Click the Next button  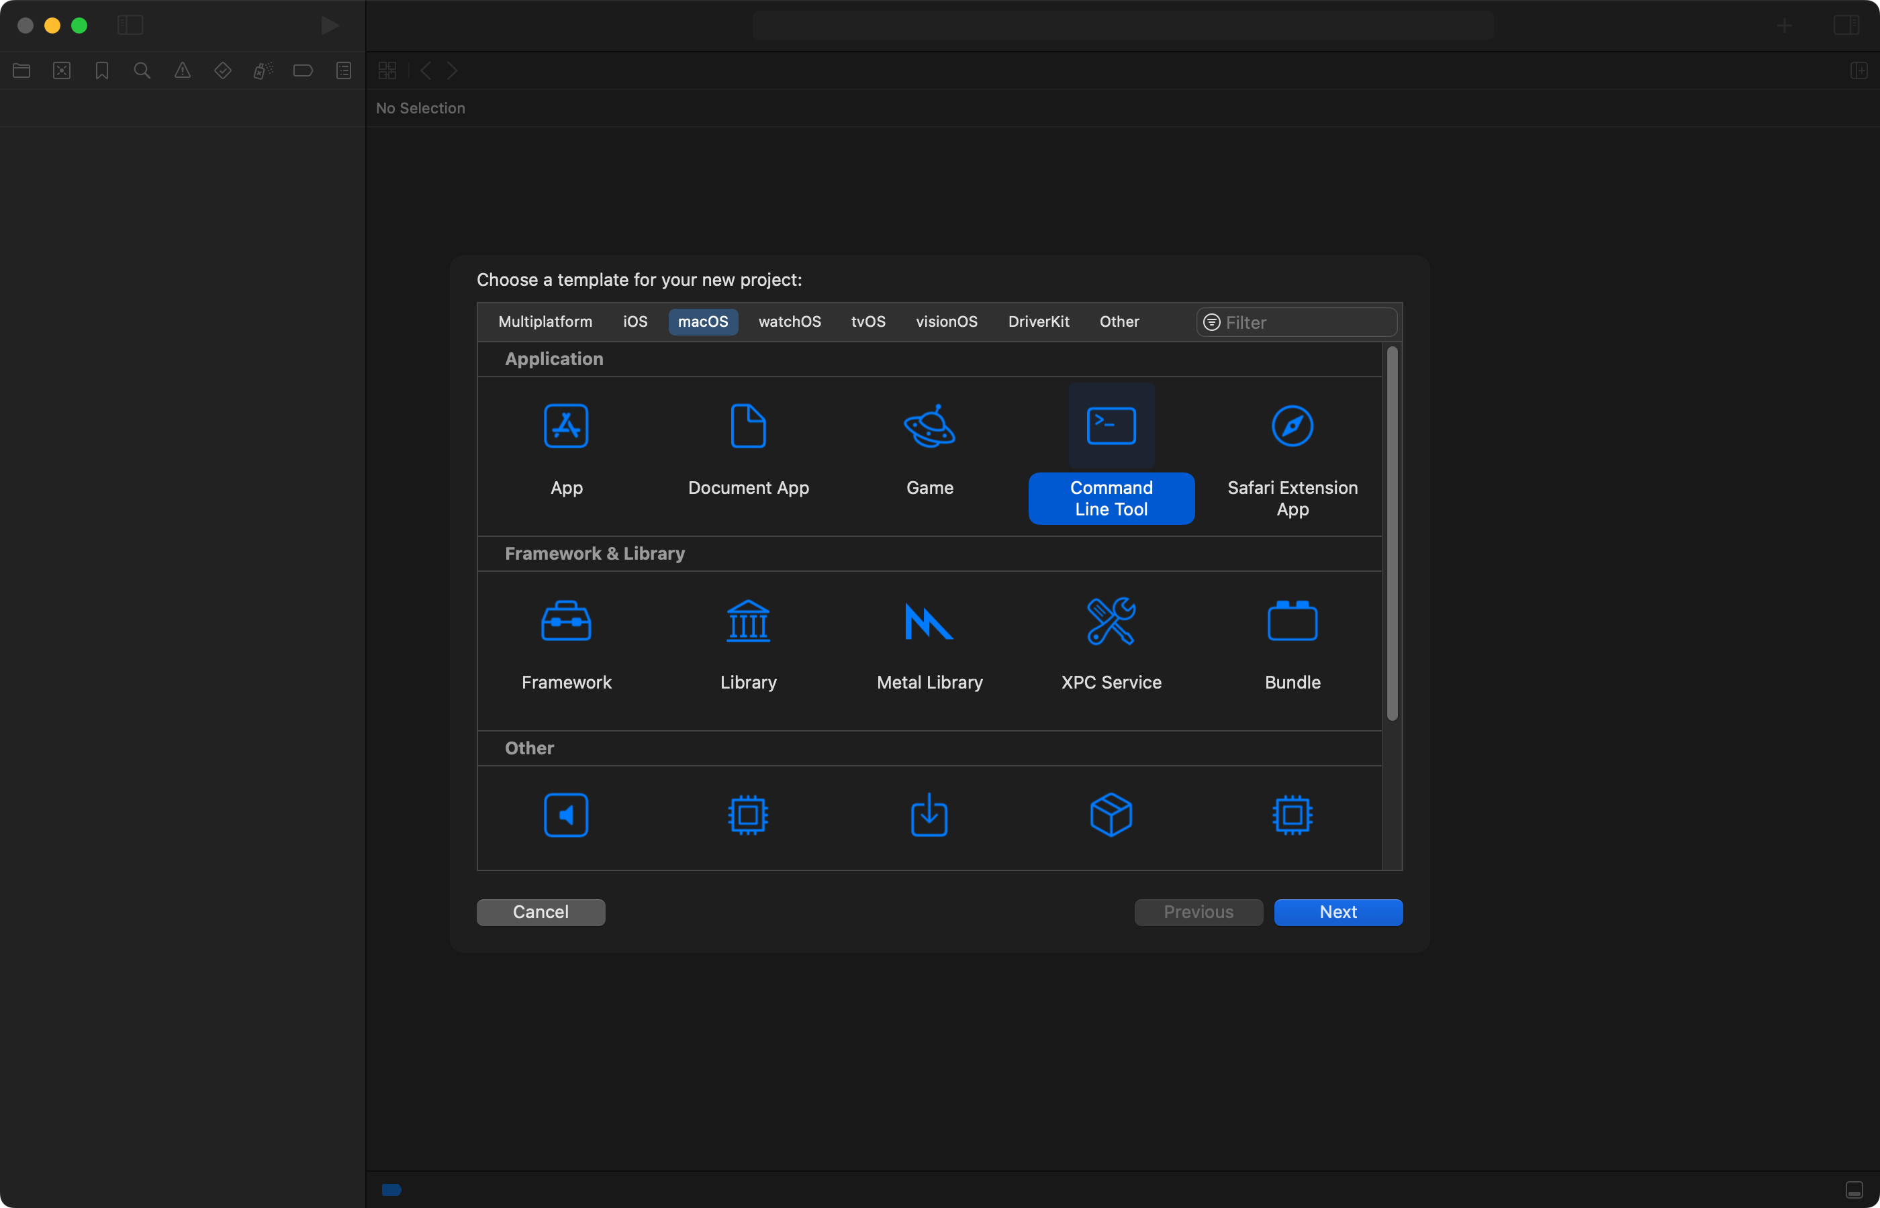[x=1337, y=912]
